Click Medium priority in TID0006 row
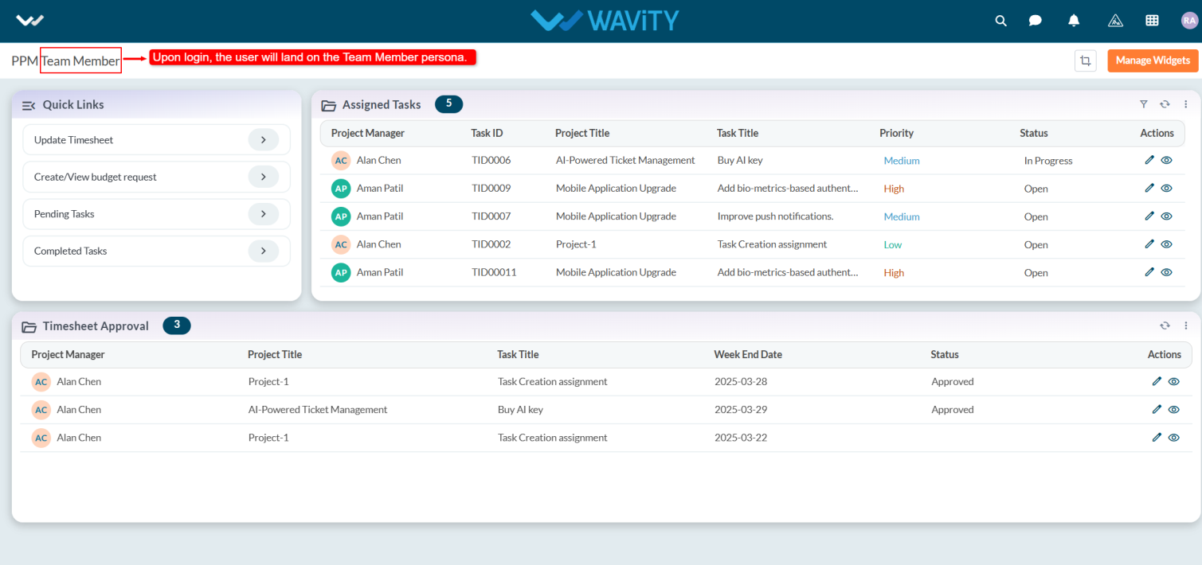 902,160
